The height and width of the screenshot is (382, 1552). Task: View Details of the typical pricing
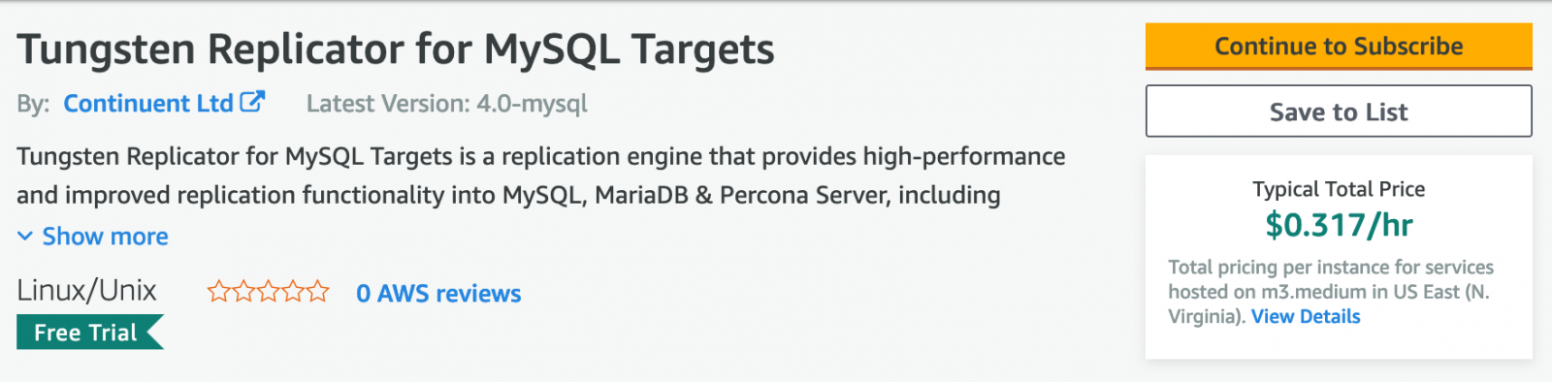[x=1306, y=316]
